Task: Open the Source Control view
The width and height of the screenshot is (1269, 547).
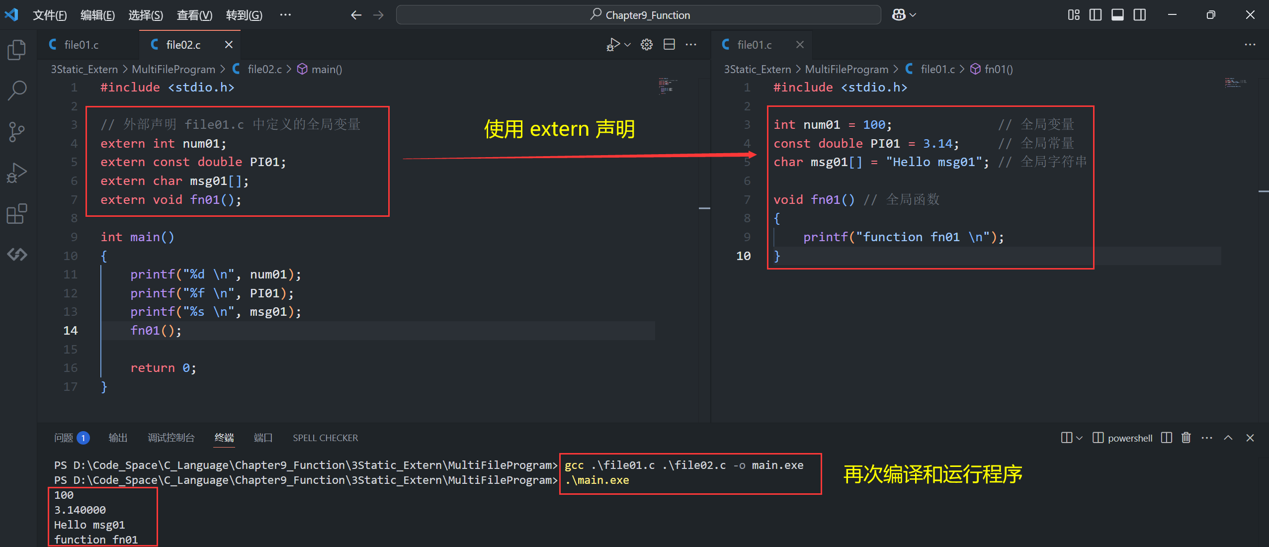Action: (x=17, y=132)
